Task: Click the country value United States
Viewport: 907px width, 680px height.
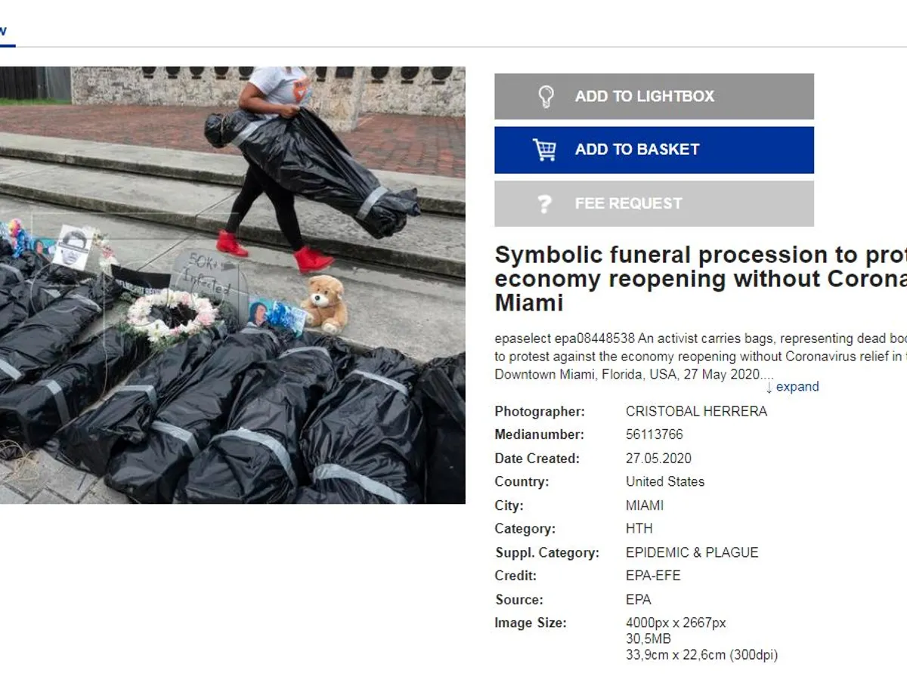Action: (665, 481)
